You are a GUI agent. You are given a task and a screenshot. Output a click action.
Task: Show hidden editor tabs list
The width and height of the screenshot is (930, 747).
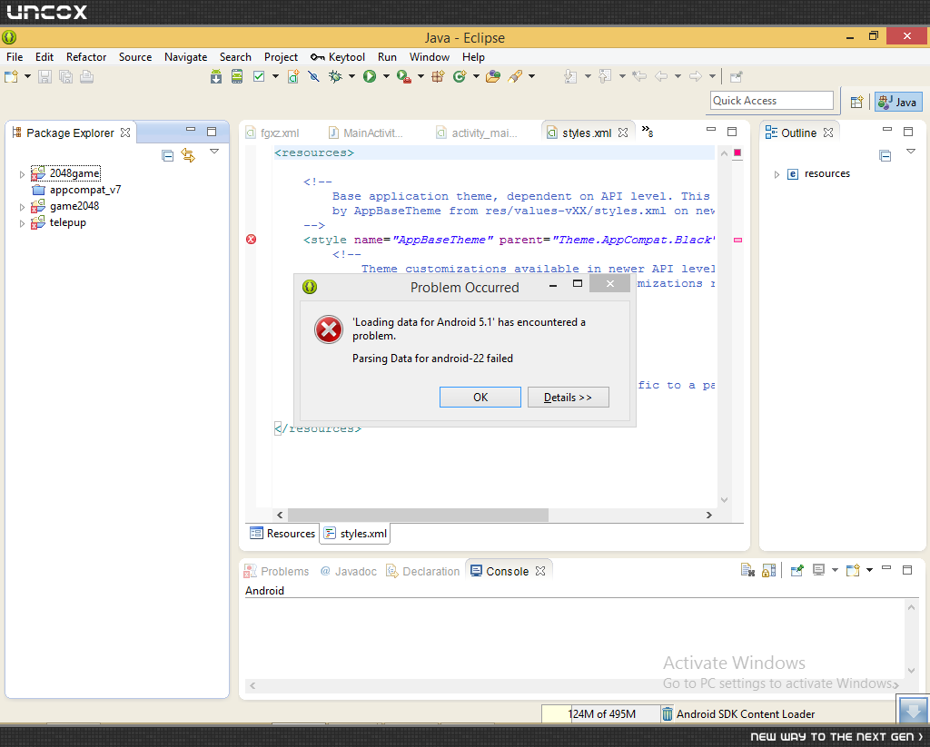647,131
